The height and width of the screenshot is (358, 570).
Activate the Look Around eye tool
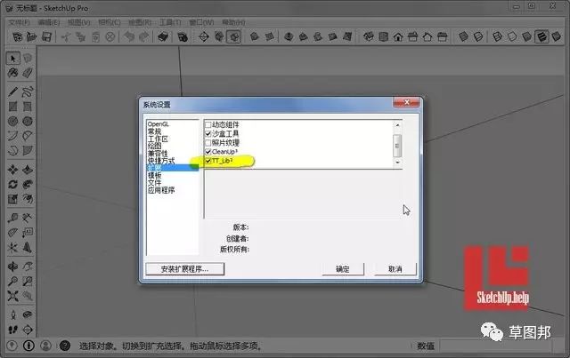[x=28, y=314]
